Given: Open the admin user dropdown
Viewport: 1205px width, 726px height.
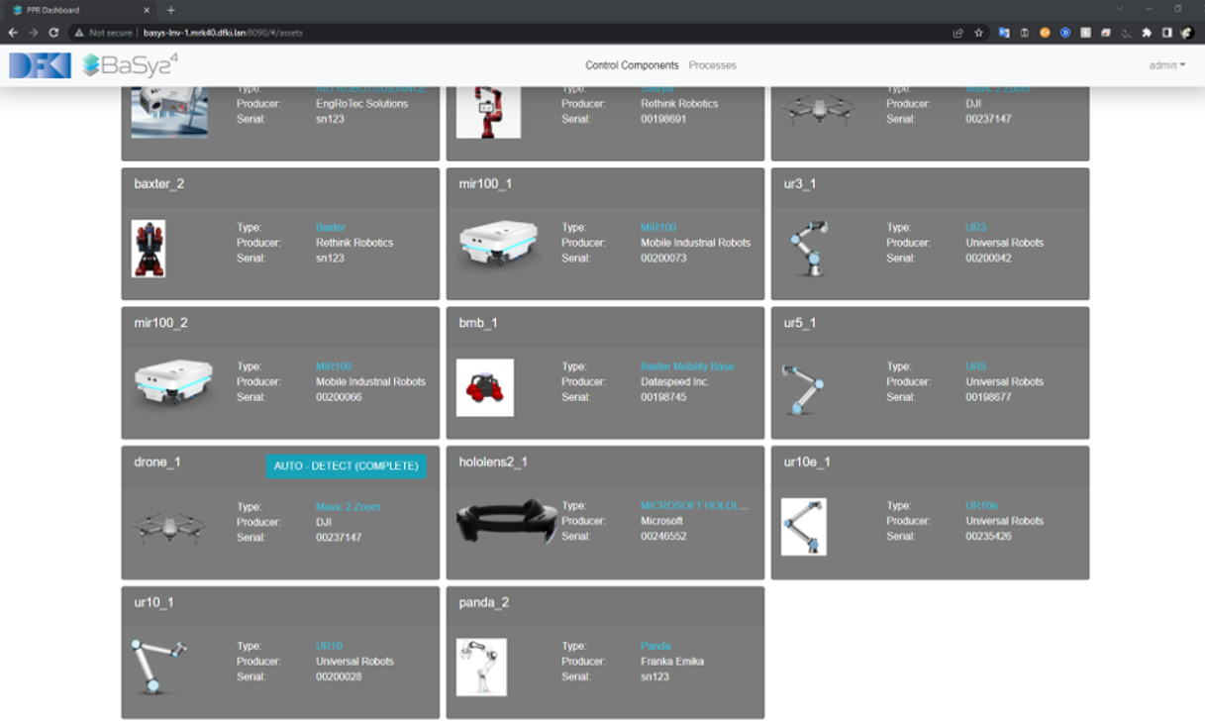Looking at the screenshot, I should tap(1166, 65).
